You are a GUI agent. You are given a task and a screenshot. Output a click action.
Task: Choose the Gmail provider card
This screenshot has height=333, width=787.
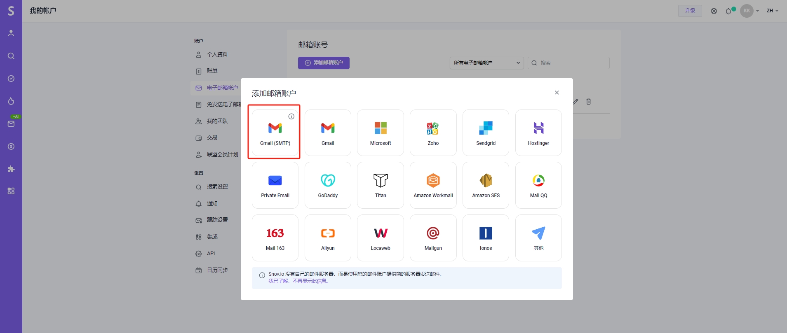tap(328, 133)
